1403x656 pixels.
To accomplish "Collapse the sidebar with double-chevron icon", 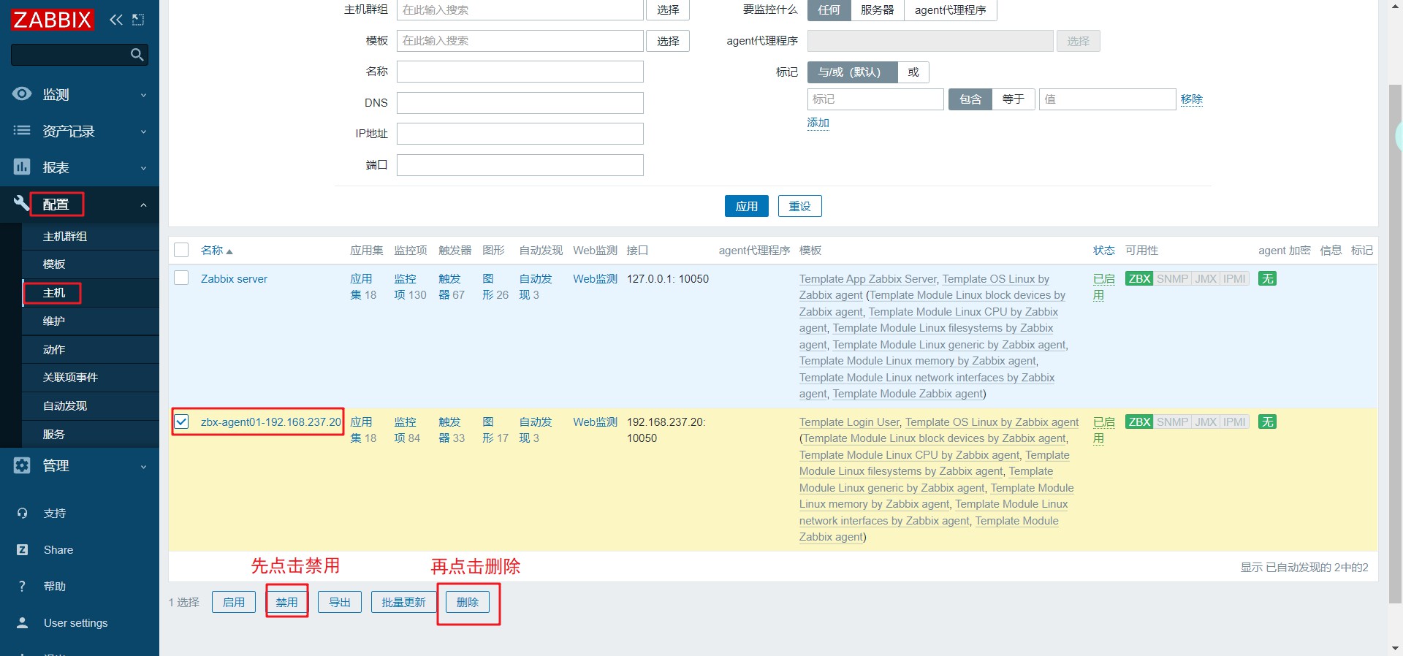I will [x=116, y=20].
